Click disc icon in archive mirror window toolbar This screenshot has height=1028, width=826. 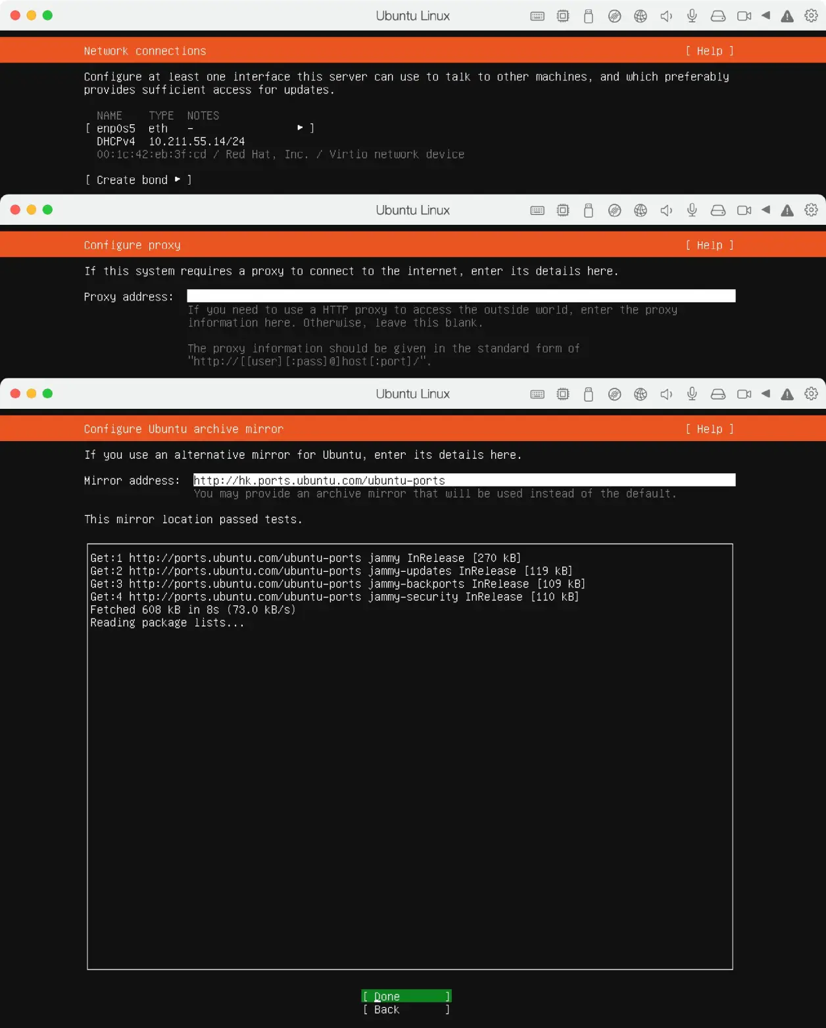(x=614, y=394)
